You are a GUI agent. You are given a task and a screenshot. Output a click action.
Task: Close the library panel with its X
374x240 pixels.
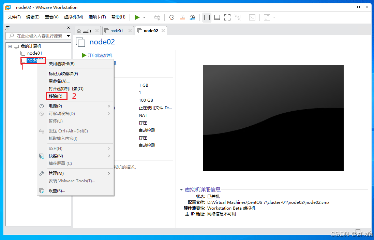pos(69,28)
